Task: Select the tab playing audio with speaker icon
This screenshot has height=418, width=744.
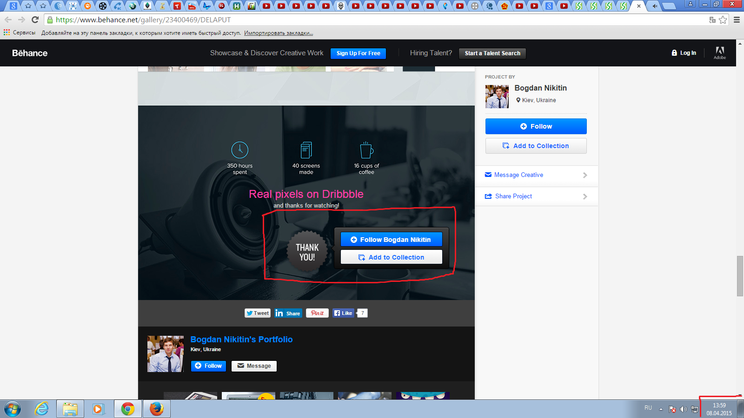Action: (x=654, y=6)
